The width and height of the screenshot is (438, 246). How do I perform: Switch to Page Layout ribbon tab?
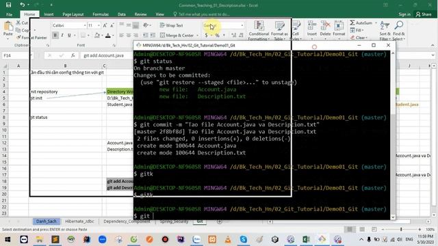pyautogui.click(x=73, y=14)
